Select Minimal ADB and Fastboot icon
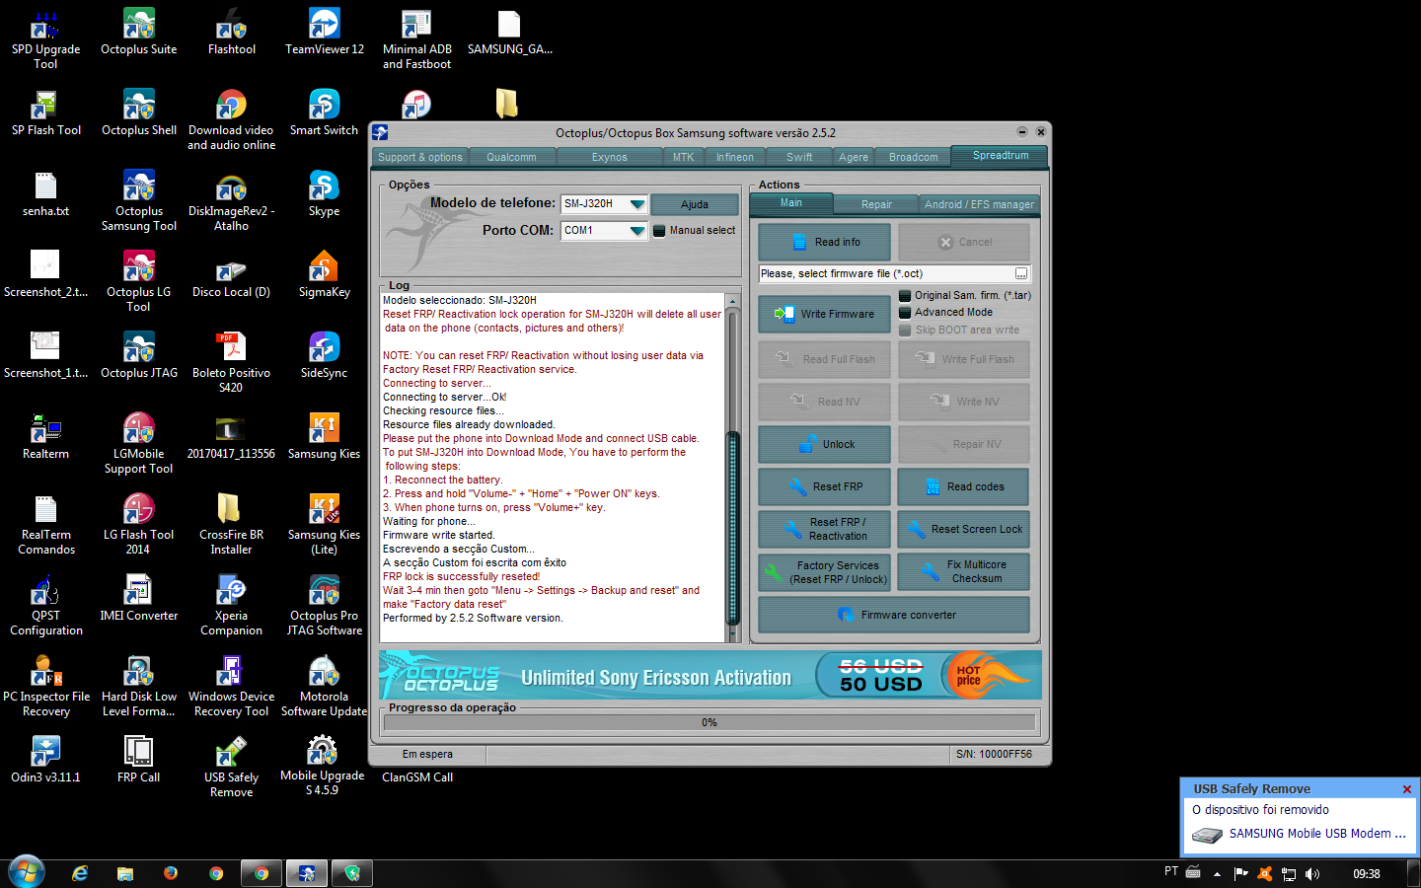1421x888 pixels. pos(416,39)
